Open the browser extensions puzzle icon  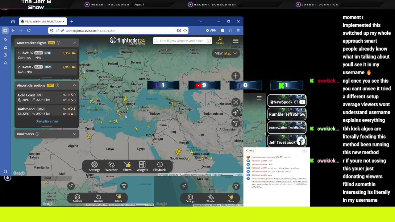coord(231,31)
